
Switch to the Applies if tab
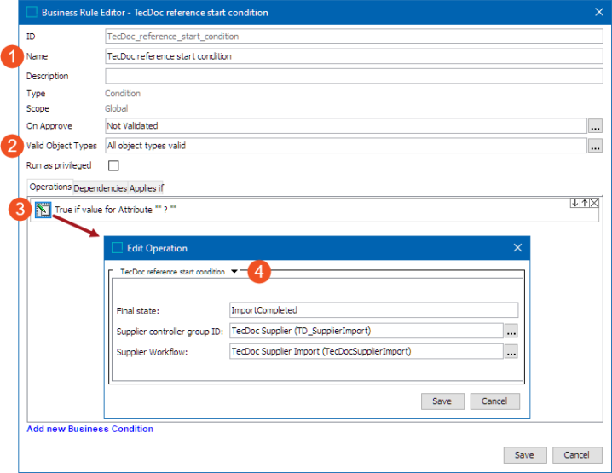click(x=147, y=188)
